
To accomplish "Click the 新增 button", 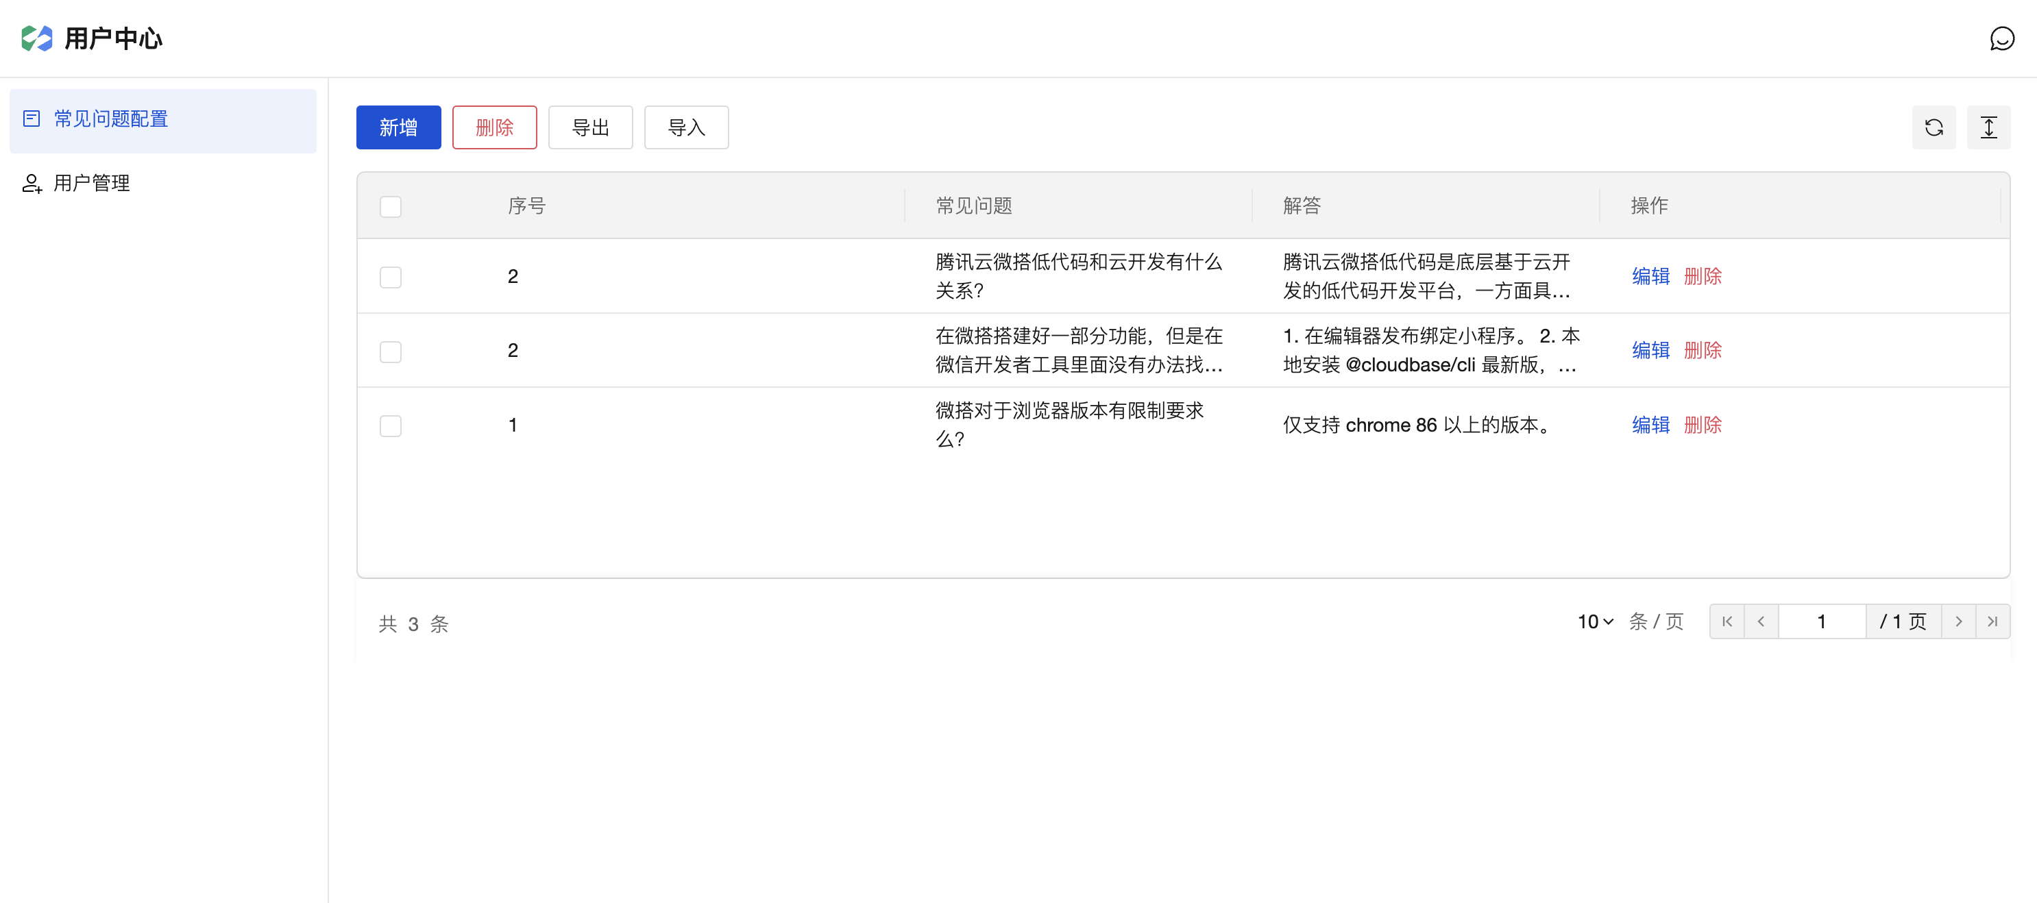I will point(398,127).
